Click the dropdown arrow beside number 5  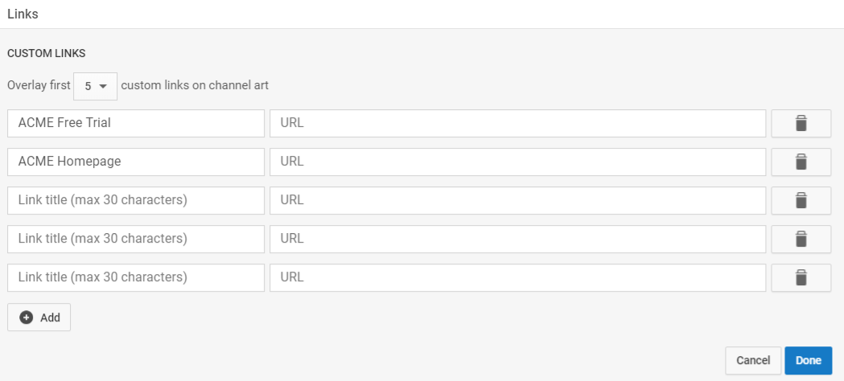click(x=103, y=86)
